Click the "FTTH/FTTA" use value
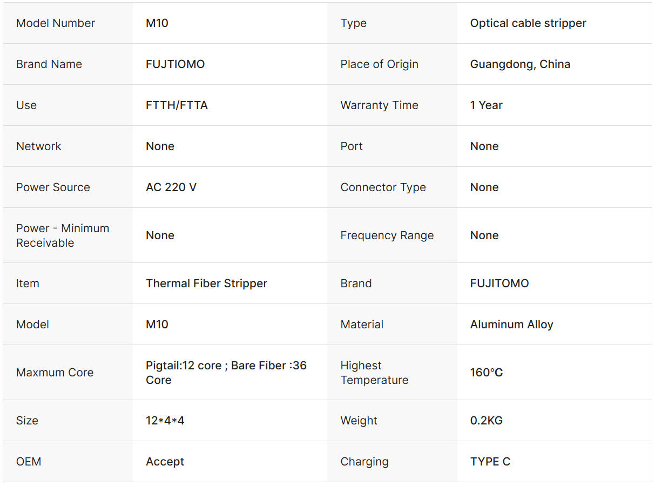 coord(177,105)
